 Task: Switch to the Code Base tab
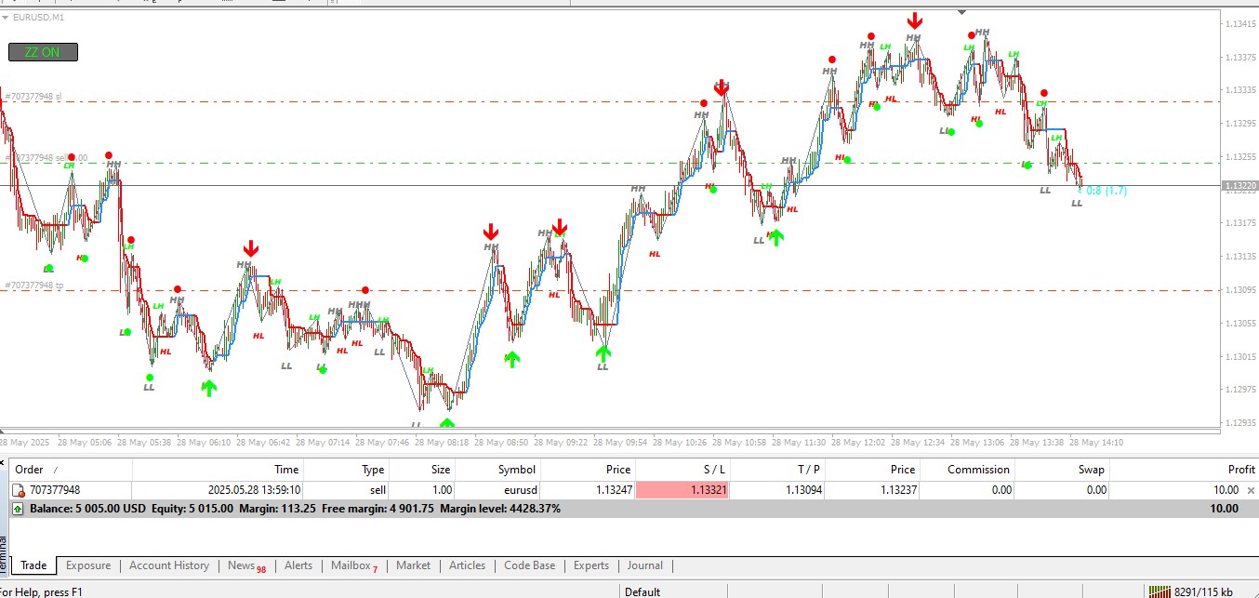click(x=529, y=565)
